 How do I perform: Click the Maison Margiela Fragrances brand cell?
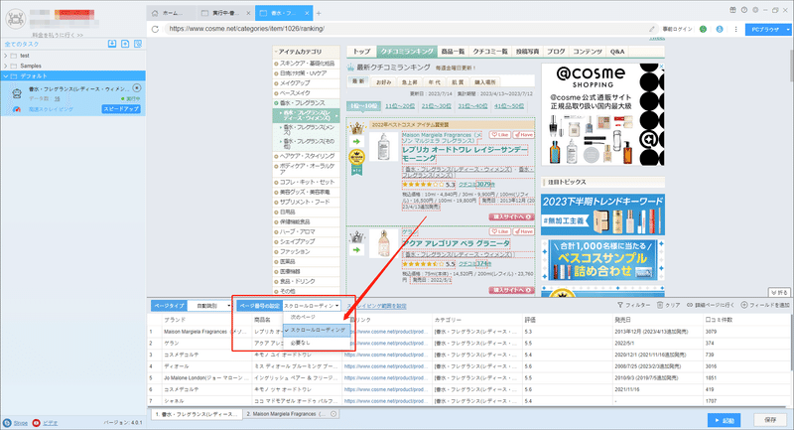[x=205, y=332]
